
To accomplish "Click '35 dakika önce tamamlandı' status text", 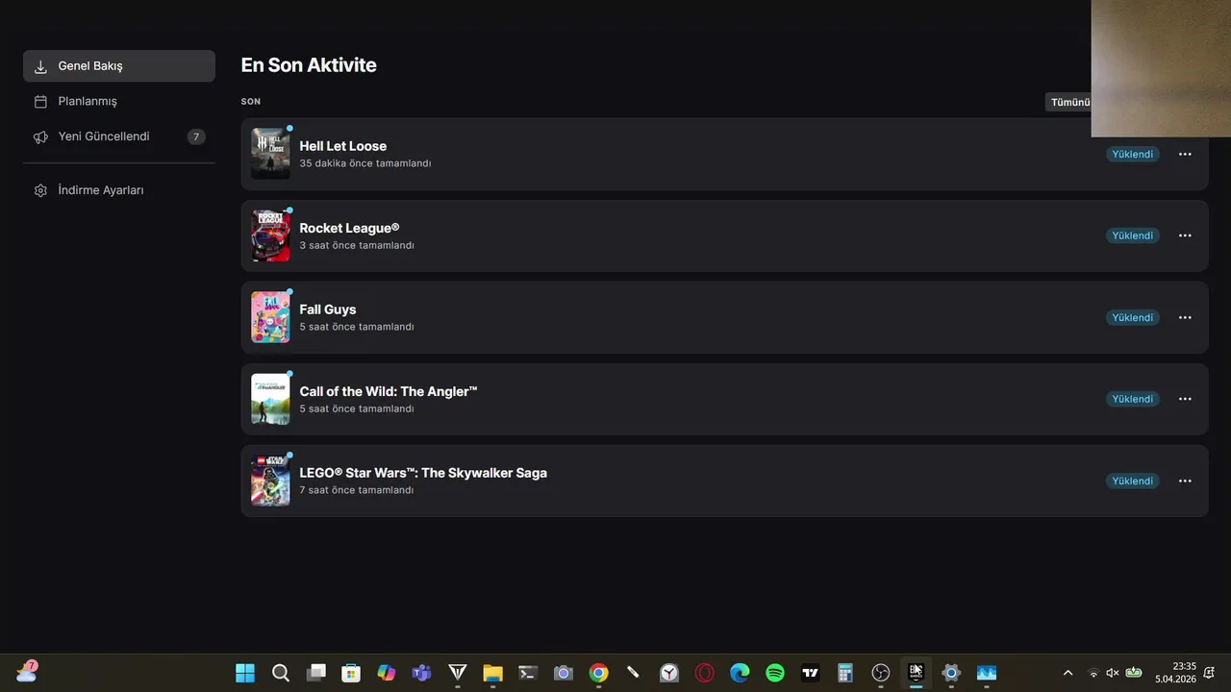I will 365,163.
